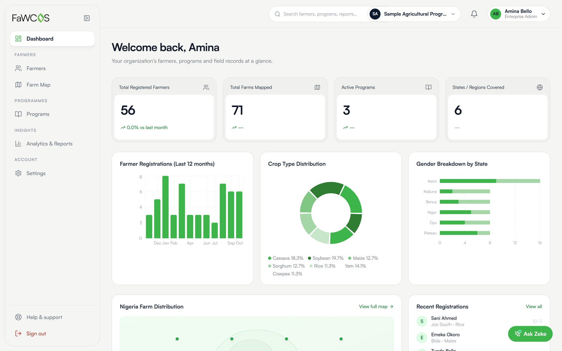The width and height of the screenshot is (562, 351).
Task: Click View full map link
Action: (376, 307)
